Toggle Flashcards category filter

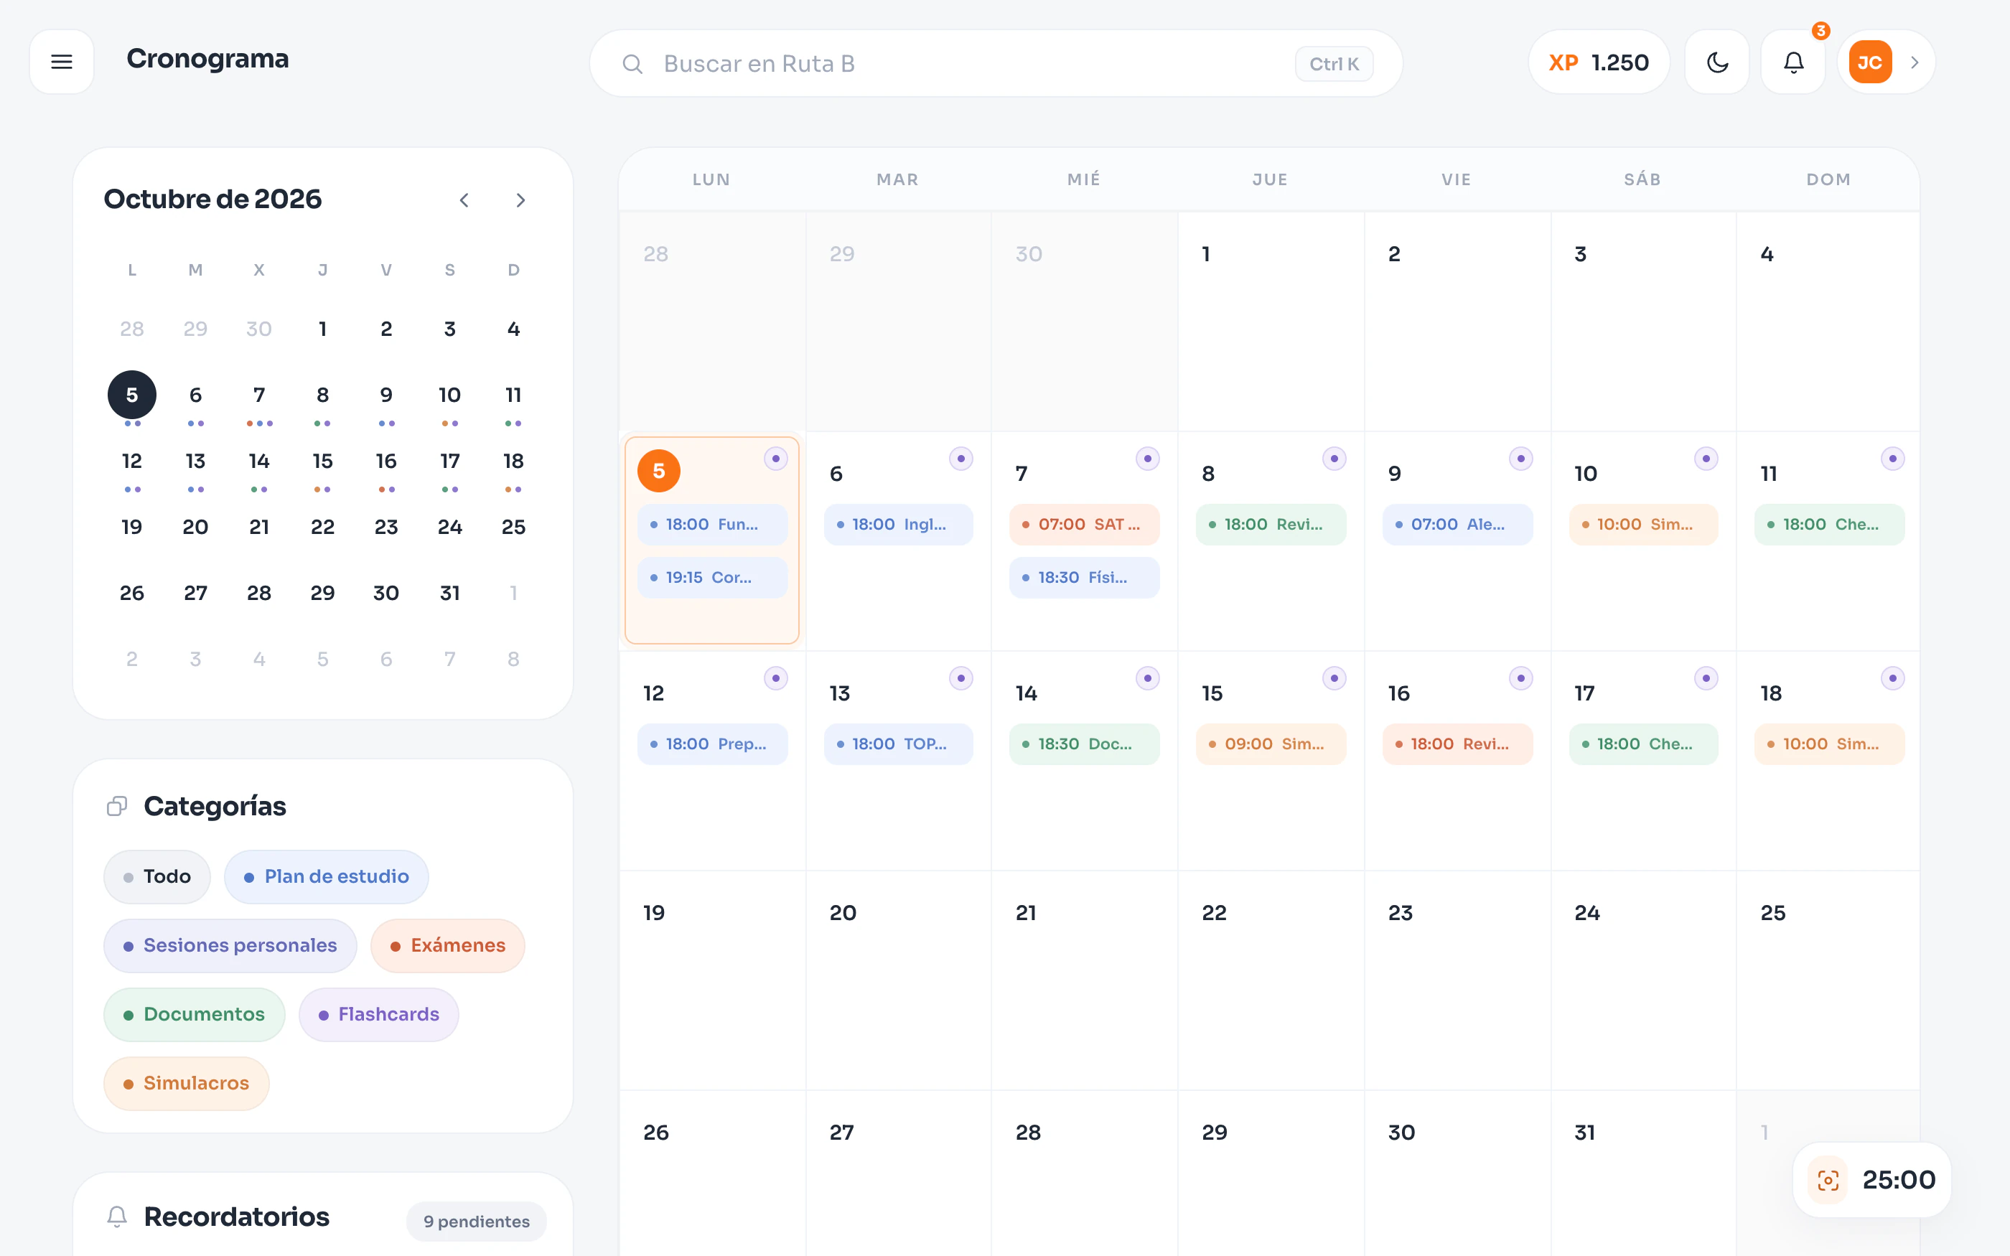click(379, 1014)
